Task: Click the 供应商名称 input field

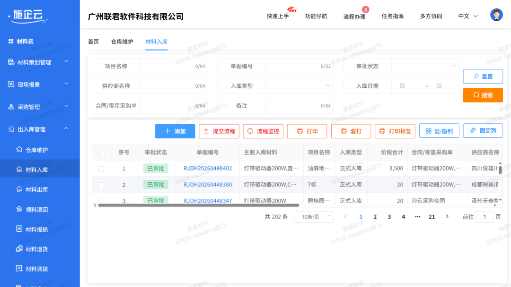Action: [174, 86]
